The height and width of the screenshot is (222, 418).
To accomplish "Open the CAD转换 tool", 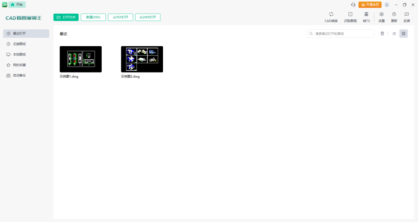I will coord(331,17).
